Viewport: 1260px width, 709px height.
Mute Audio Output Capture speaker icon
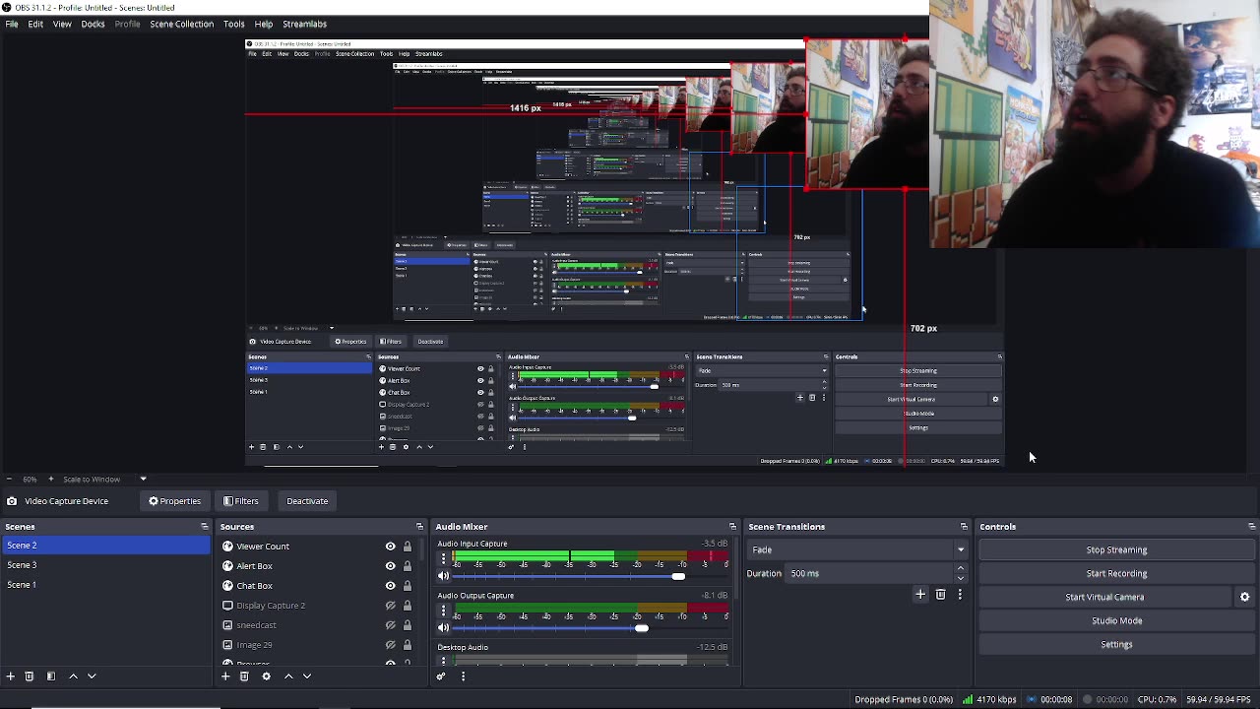[x=443, y=628]
